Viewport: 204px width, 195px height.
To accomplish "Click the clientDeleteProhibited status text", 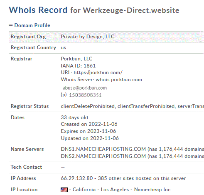I will pos(88,106).
